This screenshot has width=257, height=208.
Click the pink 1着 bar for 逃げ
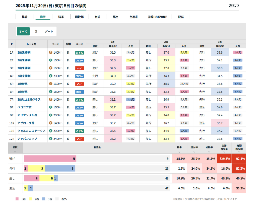(50, 158)
